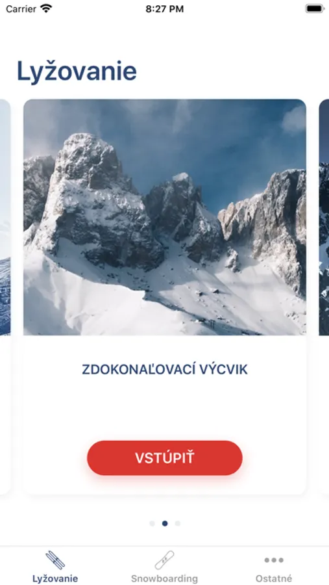Click the Lyžovanie page heading
Image resolution: width=329 pixels, height=585 pixels.
[x=77, y=71]
